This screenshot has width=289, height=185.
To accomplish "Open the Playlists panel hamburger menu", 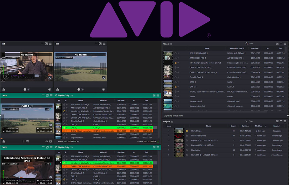I will coord(285,121).
